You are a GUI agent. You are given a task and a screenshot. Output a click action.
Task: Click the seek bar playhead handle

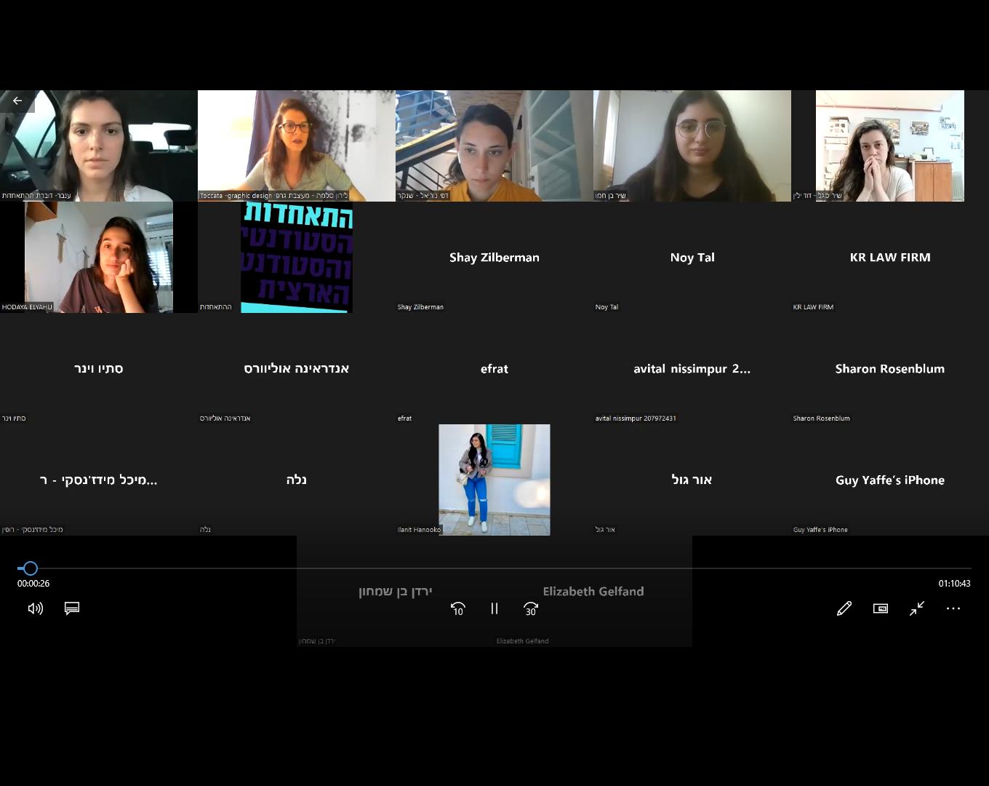tap(30, 568)
